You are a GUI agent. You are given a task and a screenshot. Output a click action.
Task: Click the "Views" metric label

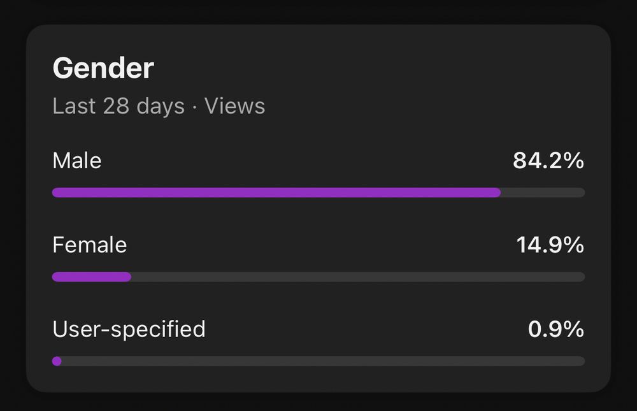(x=234, y=106)
